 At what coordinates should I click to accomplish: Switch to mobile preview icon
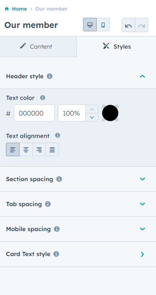103,25
